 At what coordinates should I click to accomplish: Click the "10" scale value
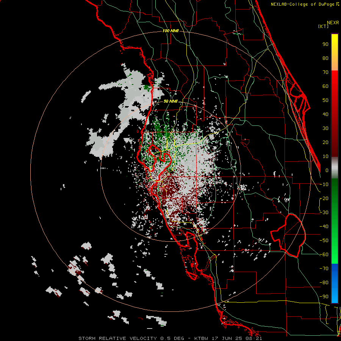point(325,156)
